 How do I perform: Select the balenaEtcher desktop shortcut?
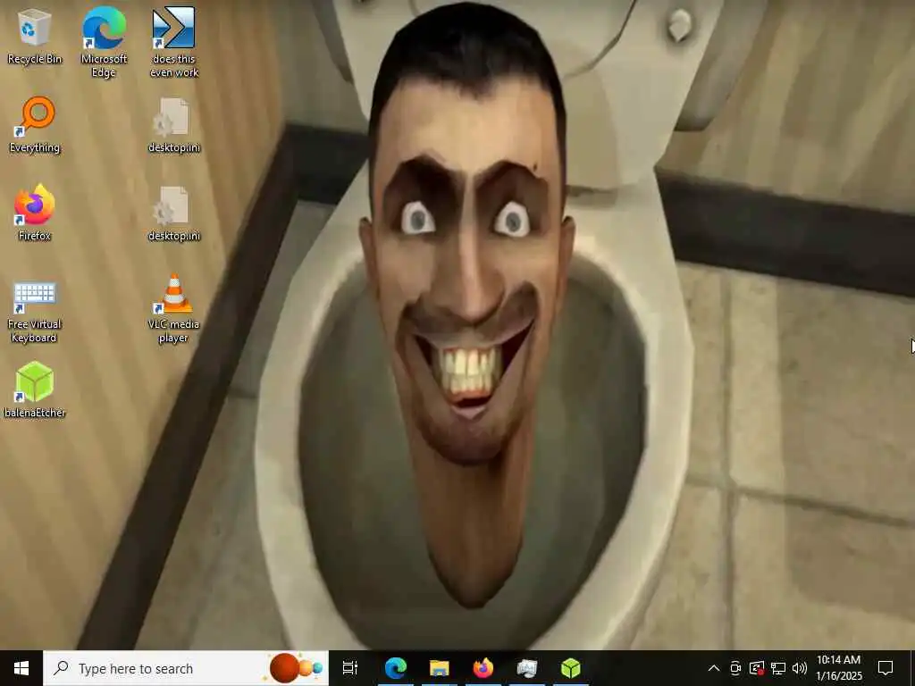pyautogui.click(x=35, y=389)
